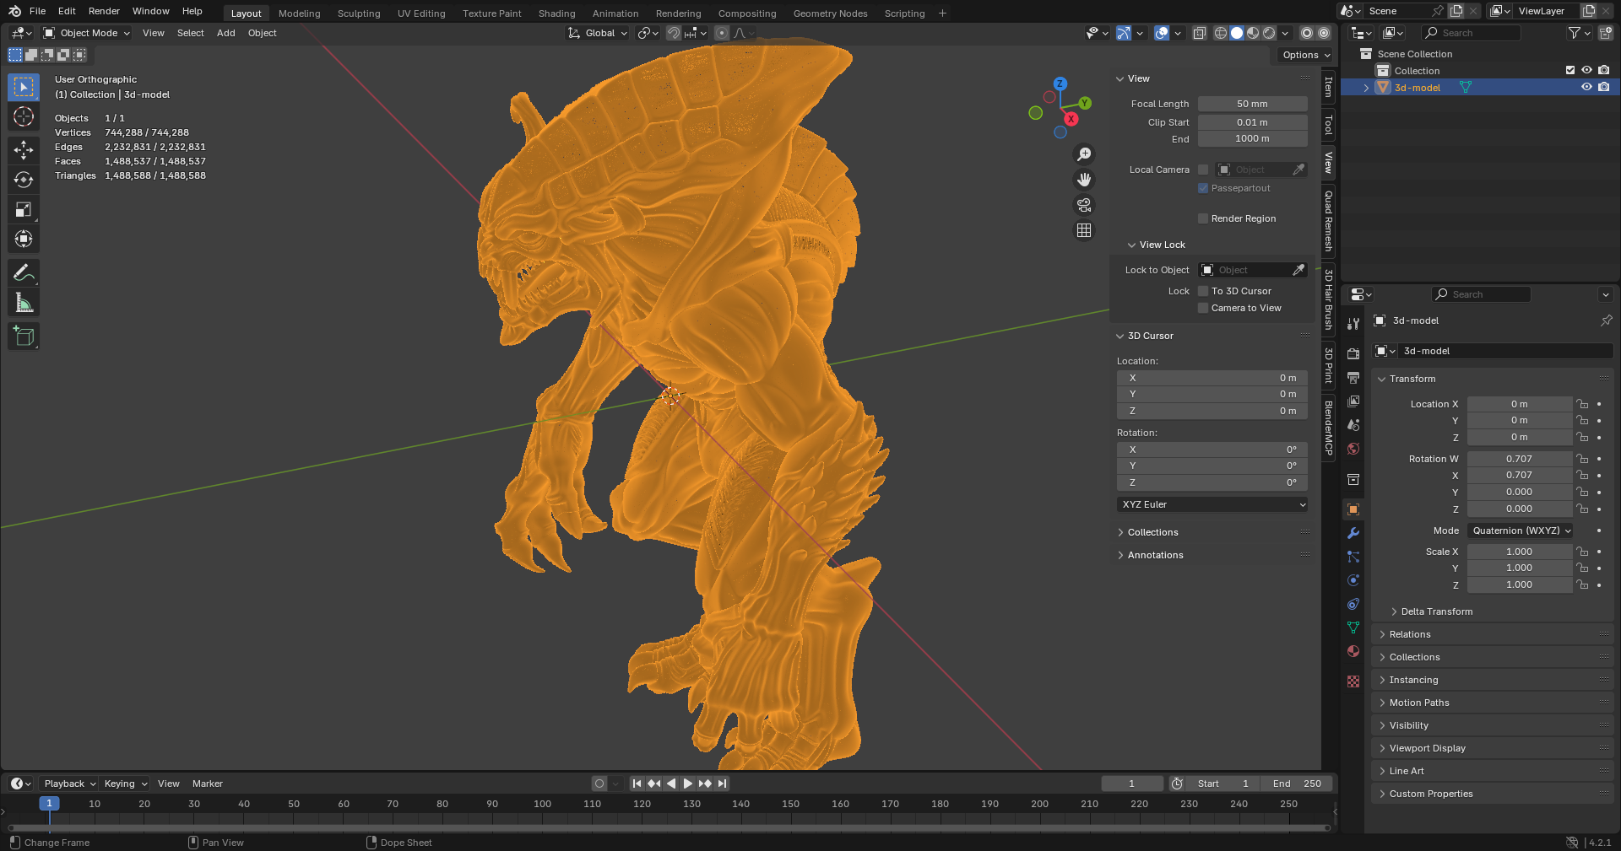The image size is (1621, 851).
Task: Open the Render menu
Action: click(104, 11)
